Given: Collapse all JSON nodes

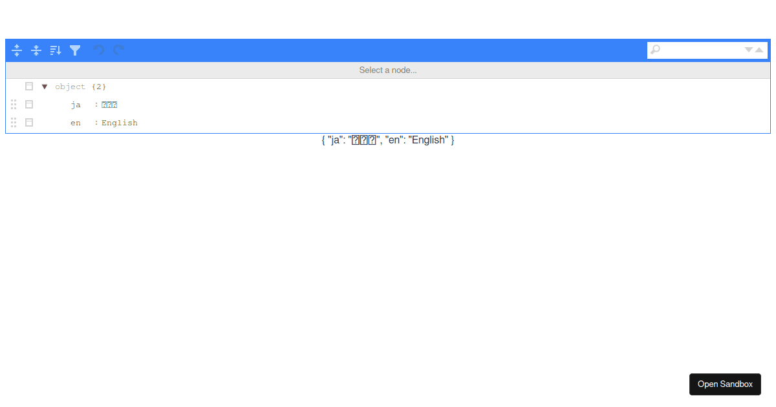Looking at the screenshot, I should tap(36, 50).
